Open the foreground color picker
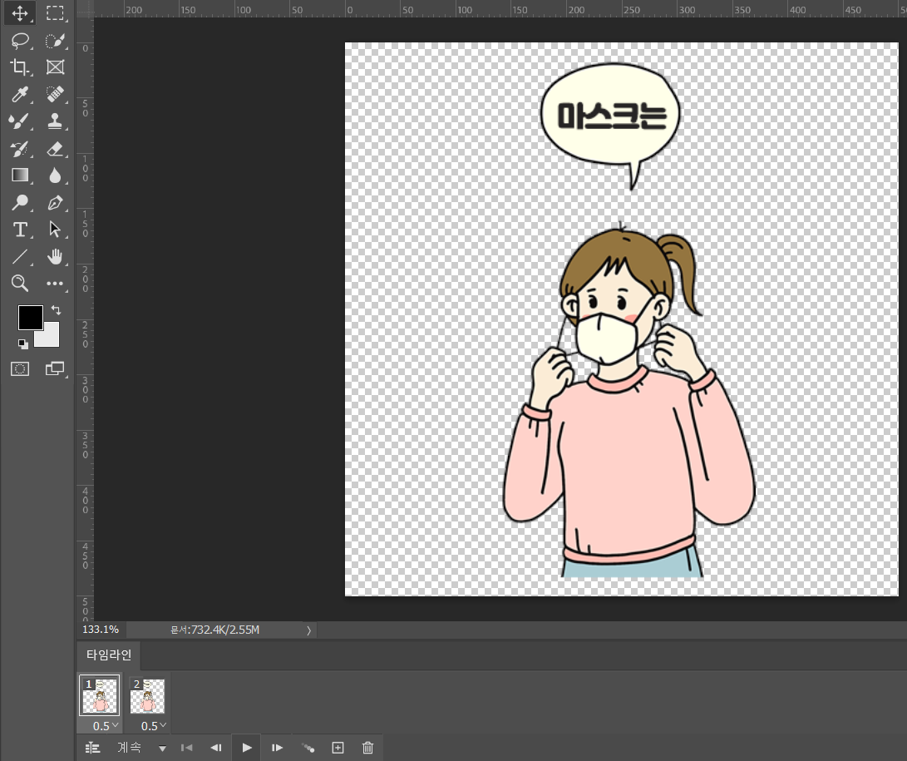The height and width of the screenshot is (761, 907). [31, 318]
